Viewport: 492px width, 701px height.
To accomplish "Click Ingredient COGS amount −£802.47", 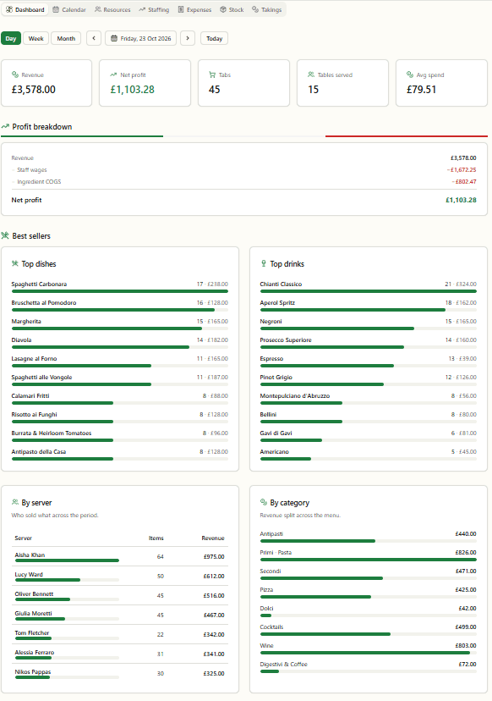I will pos(463,181).
